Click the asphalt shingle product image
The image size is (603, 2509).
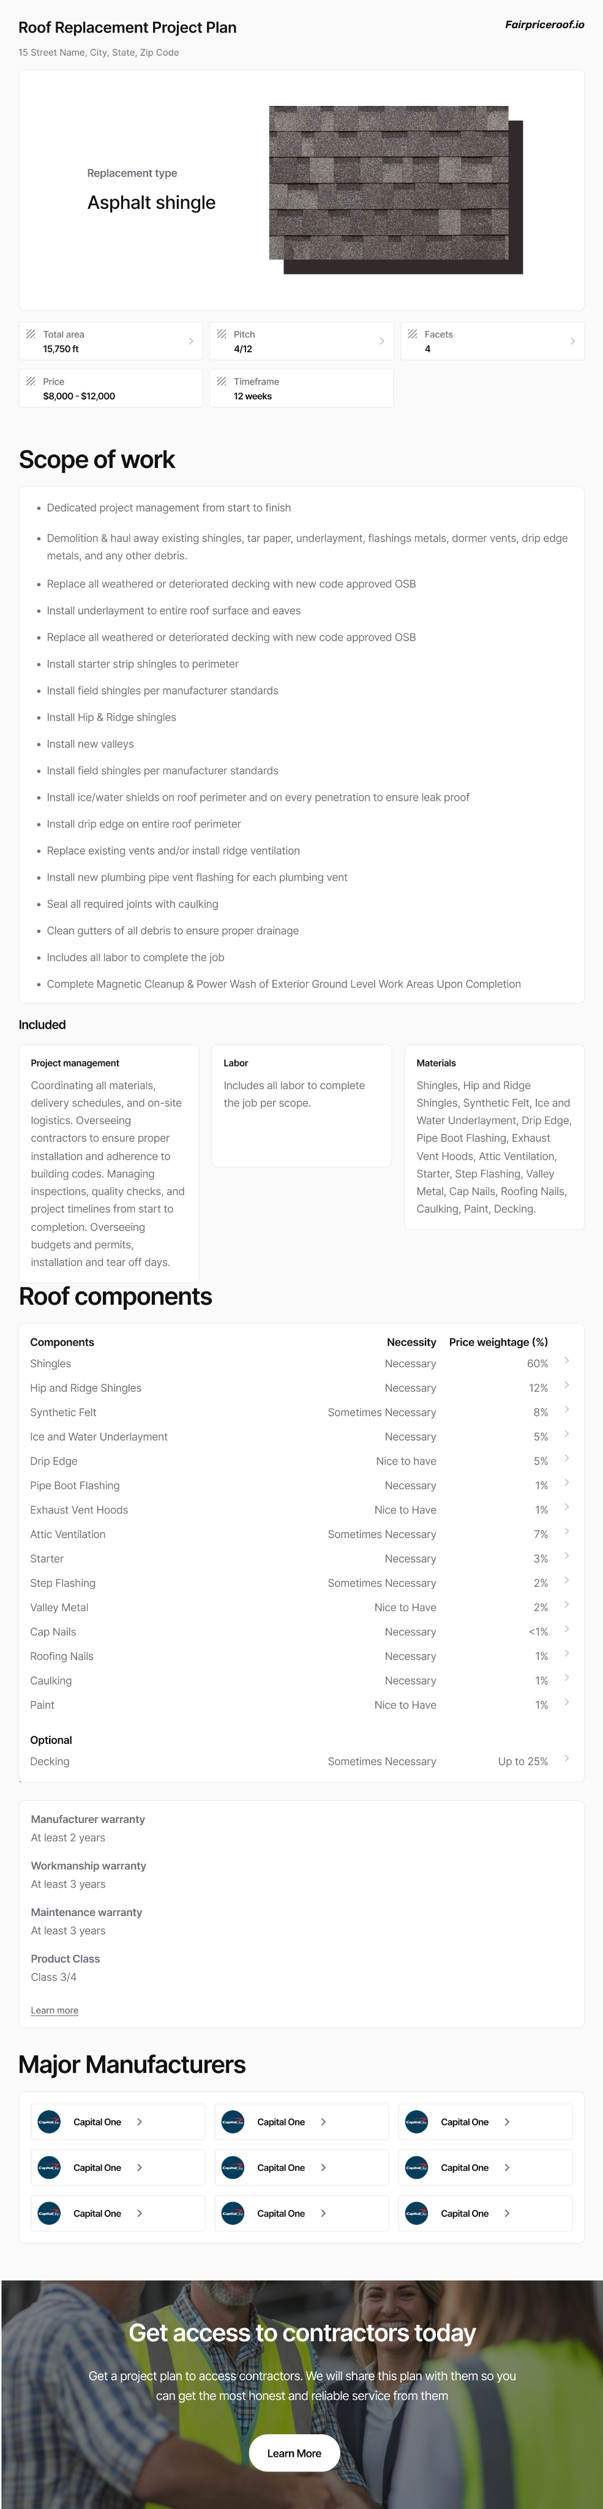tap(395, 190)
